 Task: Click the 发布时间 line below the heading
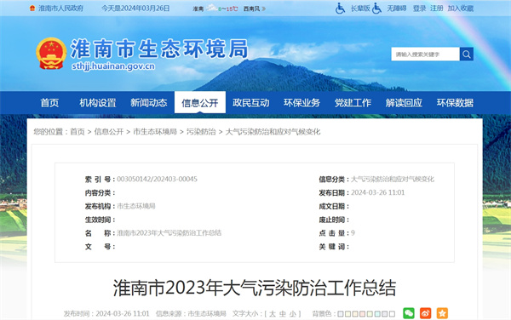(106, 314)
